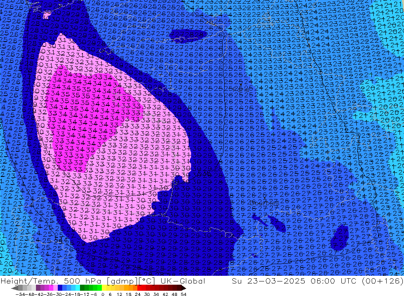Click the '[gdmp][°C]' units label

click(x=130, y=281)
